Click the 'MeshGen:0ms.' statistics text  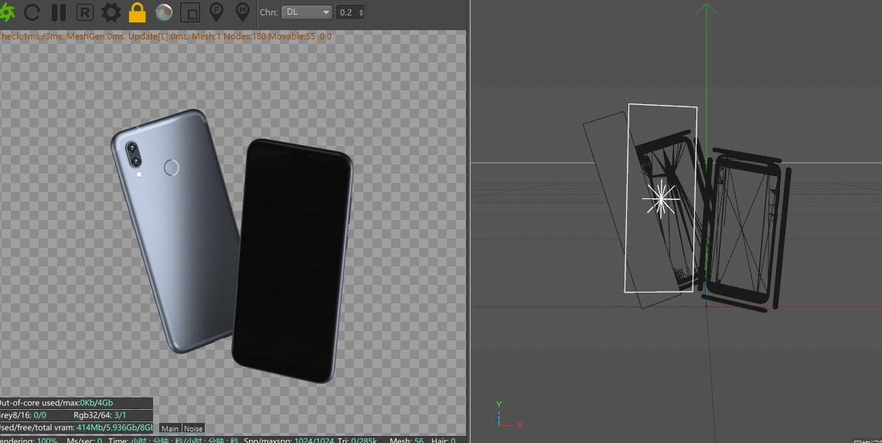click(x=97, y=36)
